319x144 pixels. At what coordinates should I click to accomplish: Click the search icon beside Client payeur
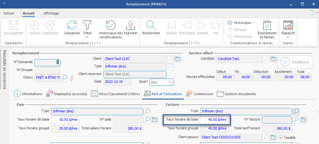[266, 137]
